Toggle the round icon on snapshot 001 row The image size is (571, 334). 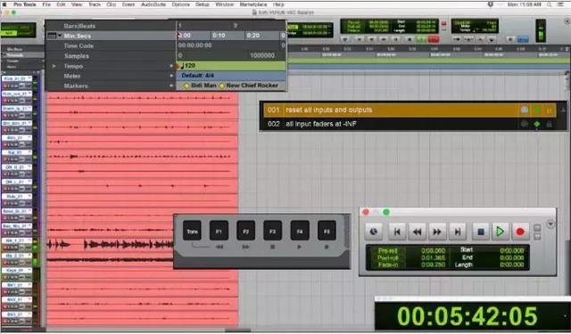525,110
